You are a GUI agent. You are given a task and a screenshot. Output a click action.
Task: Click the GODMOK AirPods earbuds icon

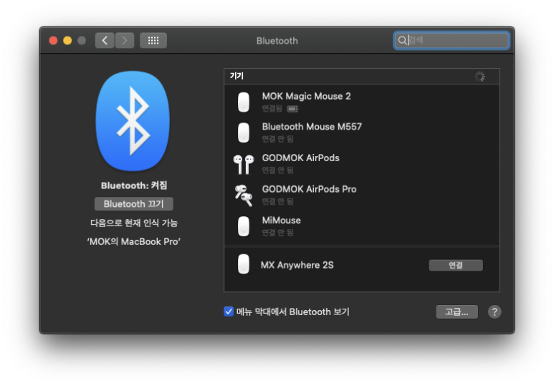coord(244,164)
